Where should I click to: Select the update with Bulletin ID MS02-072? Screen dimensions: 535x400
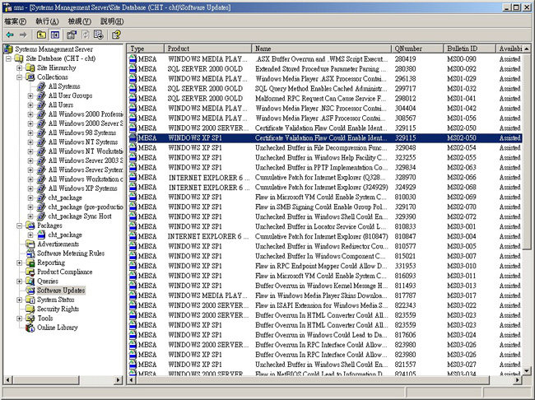tap(325, 216)
